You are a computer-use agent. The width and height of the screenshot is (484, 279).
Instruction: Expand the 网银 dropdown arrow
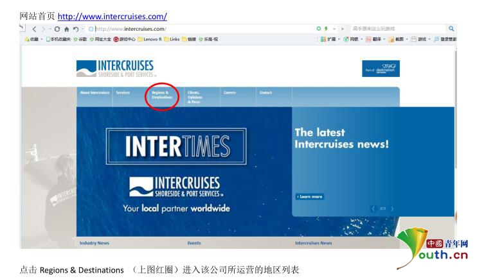pos(361,39)
